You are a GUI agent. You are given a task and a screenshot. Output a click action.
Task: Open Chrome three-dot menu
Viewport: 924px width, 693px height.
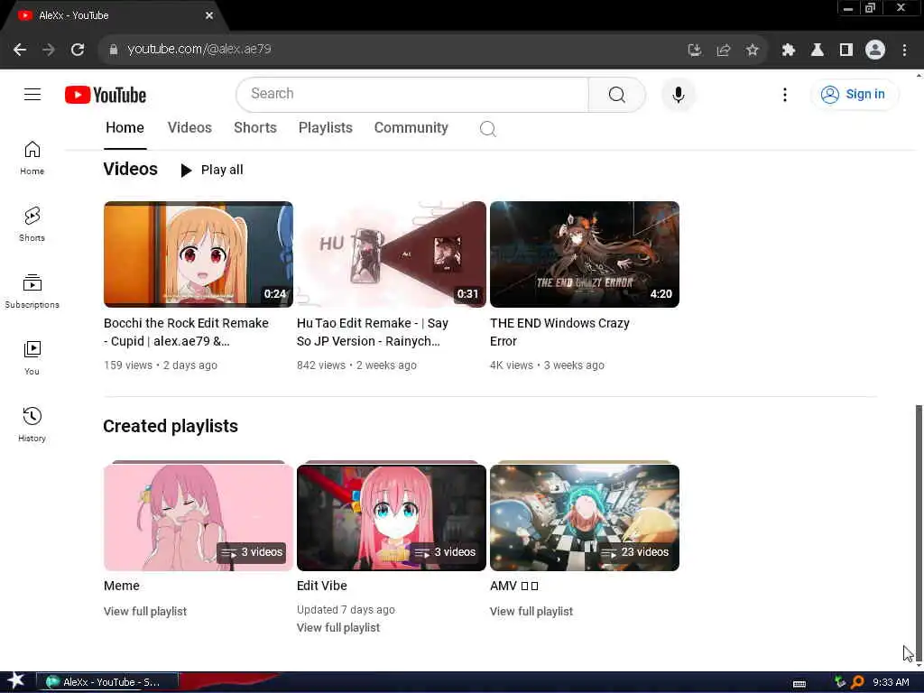pyautogui.click(x=904, y=51)
